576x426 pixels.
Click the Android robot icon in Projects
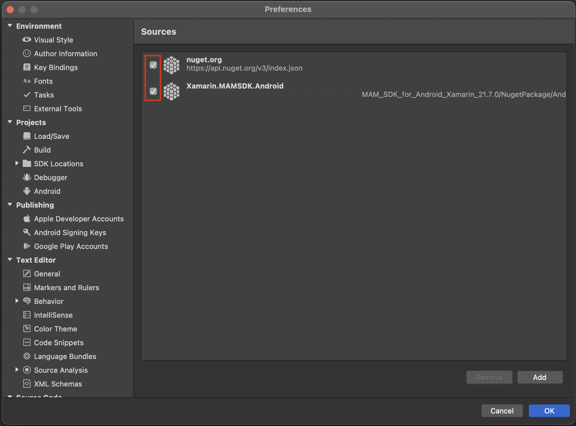click(x=27, y=191)
